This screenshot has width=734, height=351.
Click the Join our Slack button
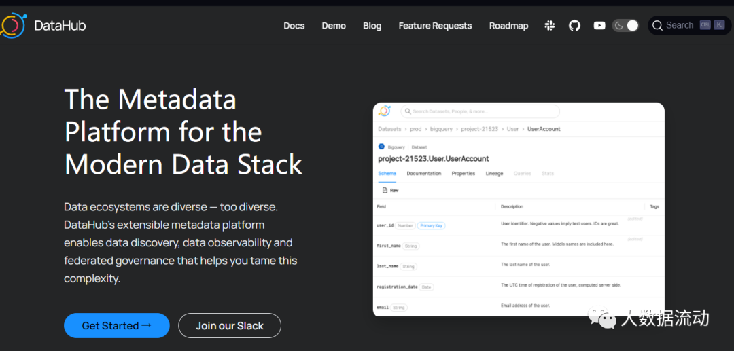230,325
